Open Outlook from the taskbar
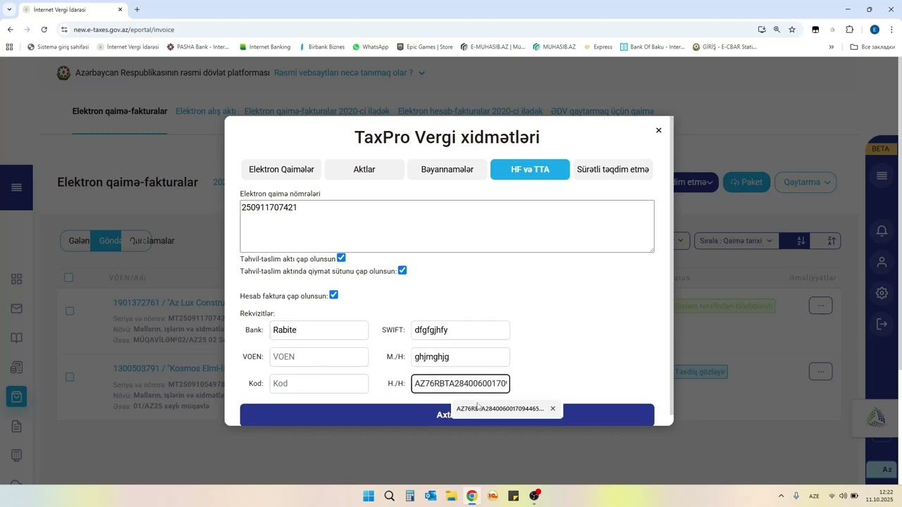Image resolution: width=902 pixels, height=507 pixels. click(x=431, y=496)
